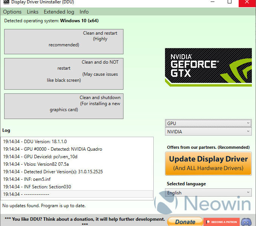This screenshot has height=226, width=256.
Task: Open the Info menu
Action: 84,12
